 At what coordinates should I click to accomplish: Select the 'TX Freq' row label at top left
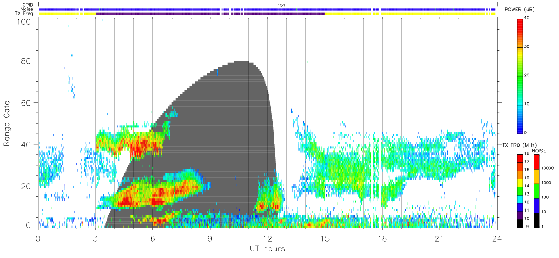pos(24,14)
